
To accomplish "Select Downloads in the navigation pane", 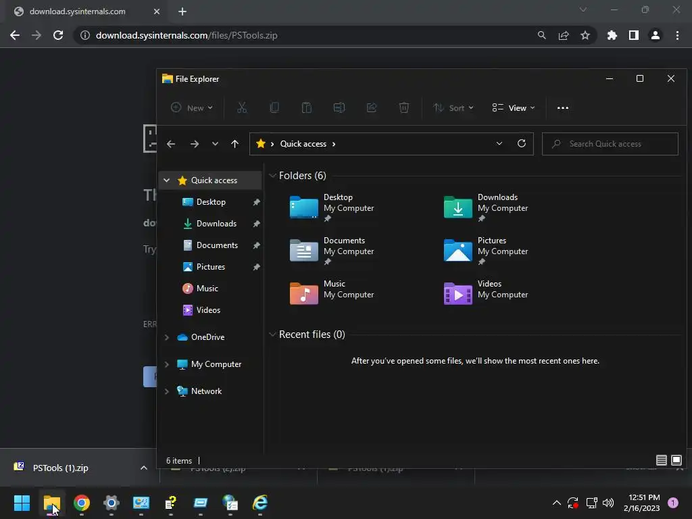I will tap(216, 224).
